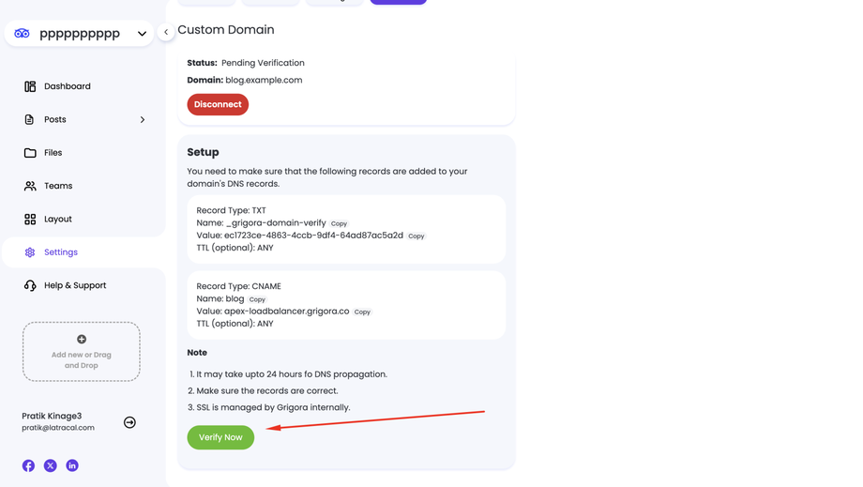
Task: Collapse the sidebar with the chevron button
Action: [x=166, y=32]
